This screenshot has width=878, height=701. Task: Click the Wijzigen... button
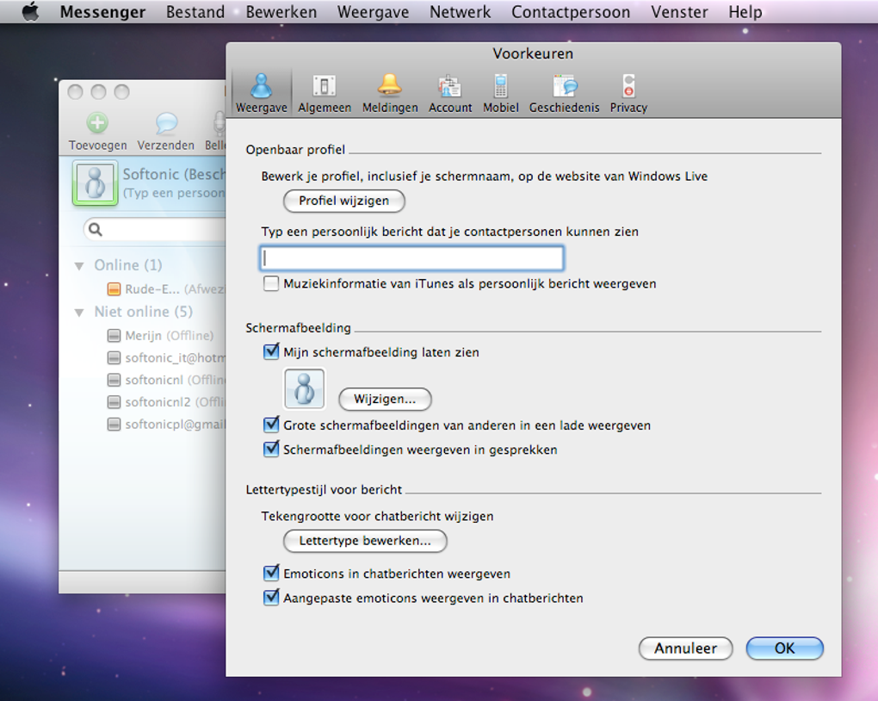click(385, 399)
